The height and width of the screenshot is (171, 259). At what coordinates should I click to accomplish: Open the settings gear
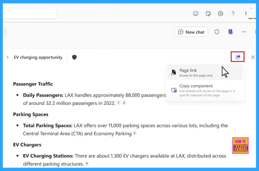click(221, 13)
